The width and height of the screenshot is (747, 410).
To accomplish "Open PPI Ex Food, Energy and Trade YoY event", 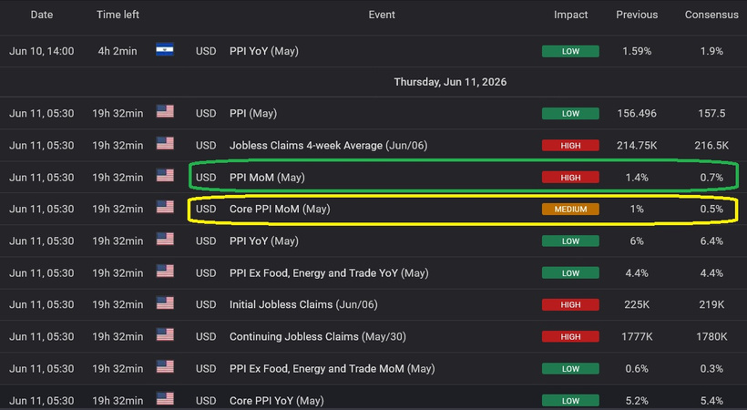I will click(329, 272).
